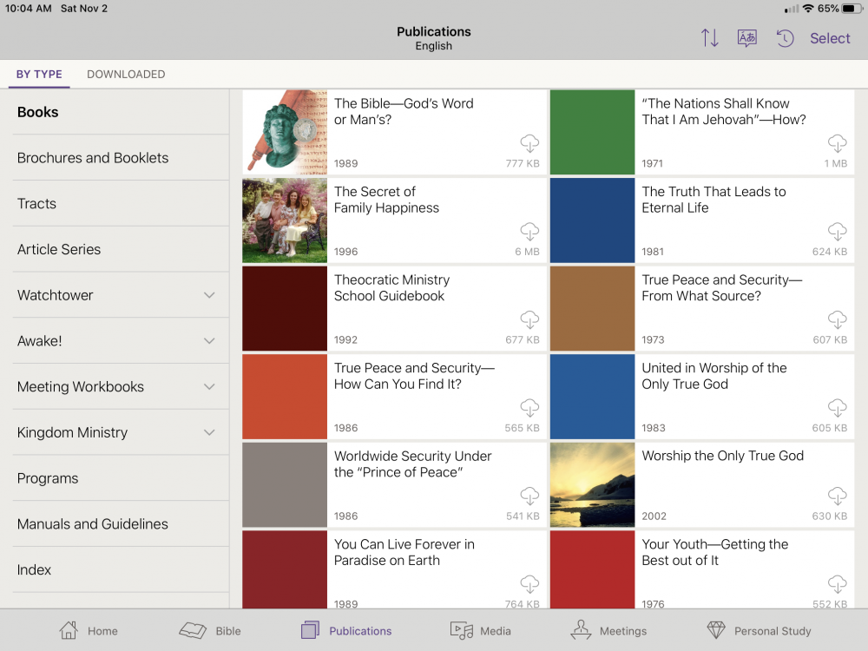Open the history clock icon
Viewport: 868px width, 651px height.
coord(785,38)
